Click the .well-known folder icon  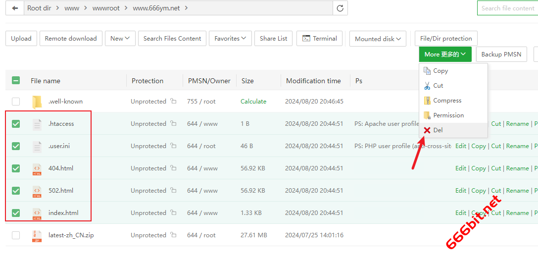(37, 102)
